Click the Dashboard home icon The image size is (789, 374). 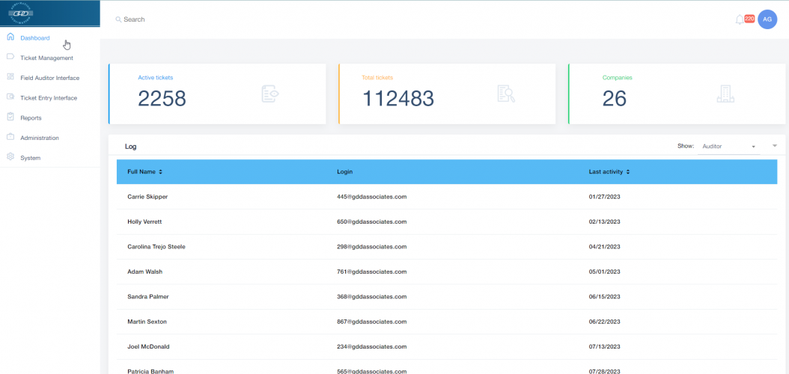pos(10,37)
